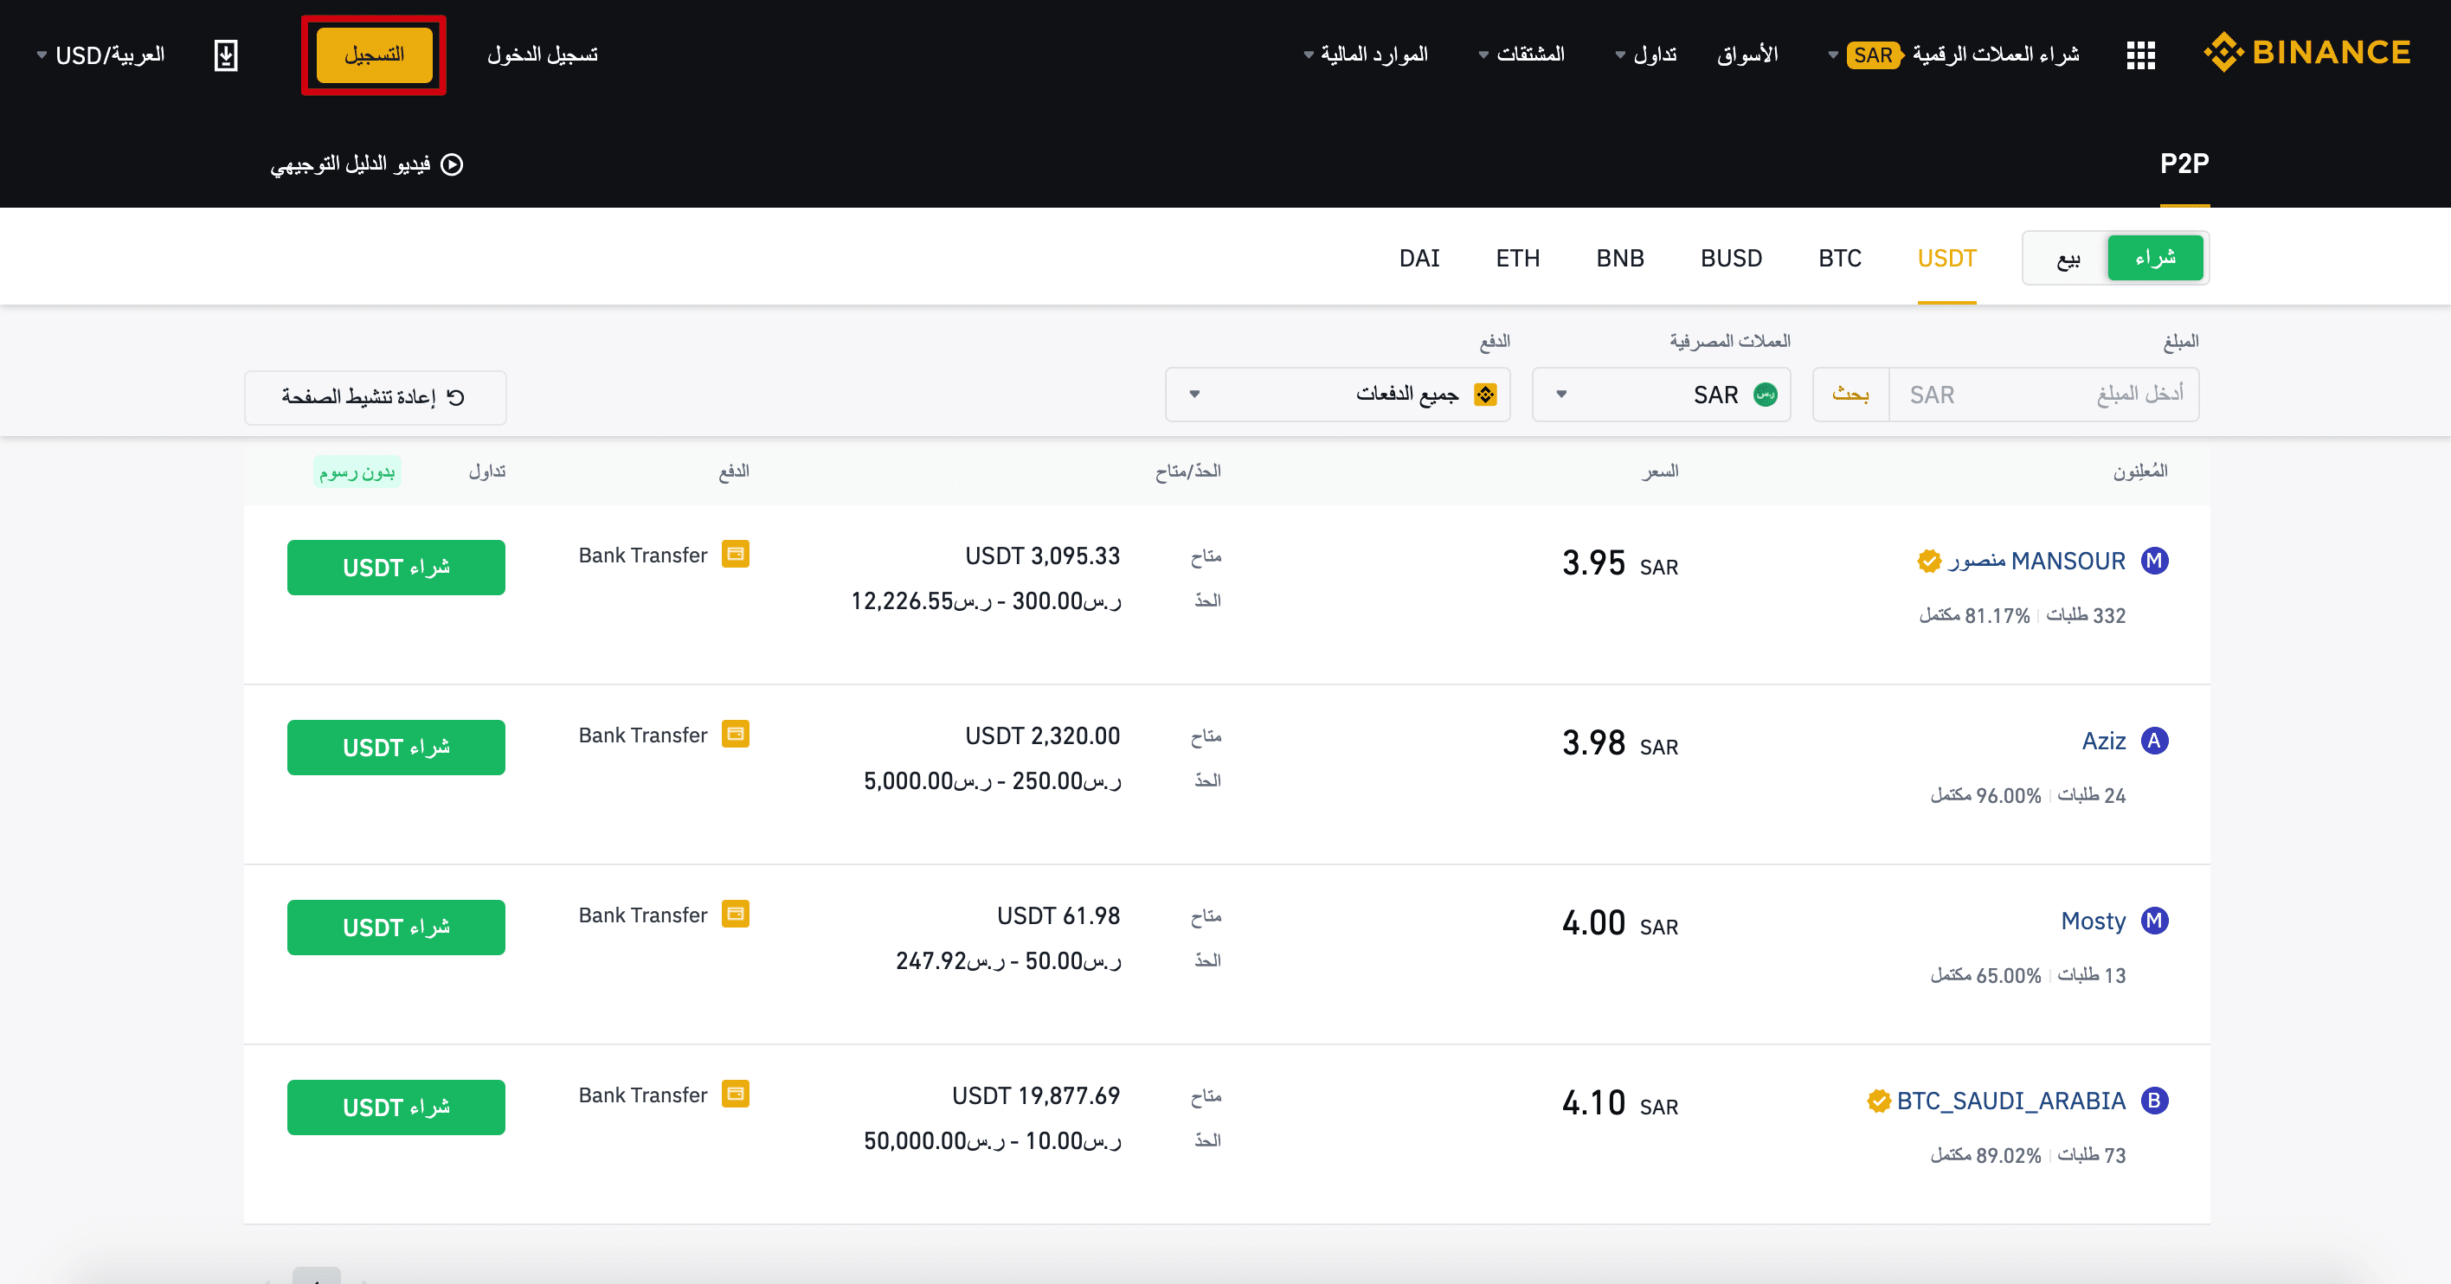Click Bank Transfer icon in Mosty's row
2451x1284 pixels.
click(x=736, y=913)
